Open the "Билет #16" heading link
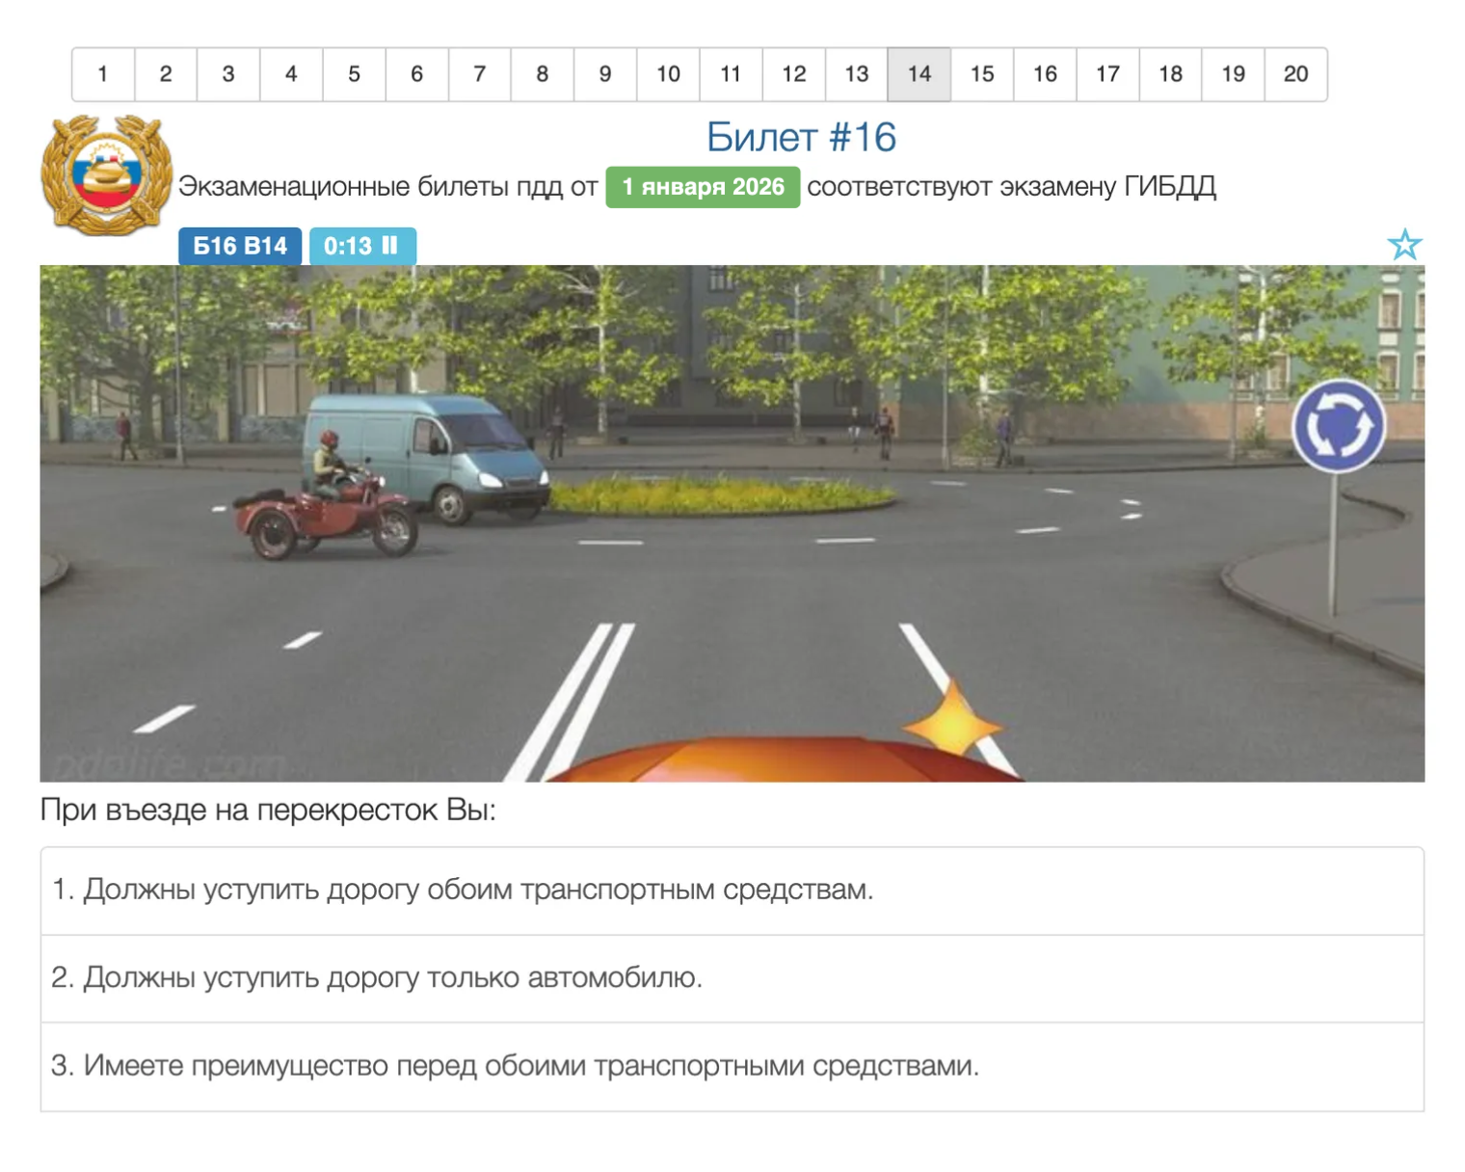This screenshot has height=1172, width=1465. coord(800,137)
